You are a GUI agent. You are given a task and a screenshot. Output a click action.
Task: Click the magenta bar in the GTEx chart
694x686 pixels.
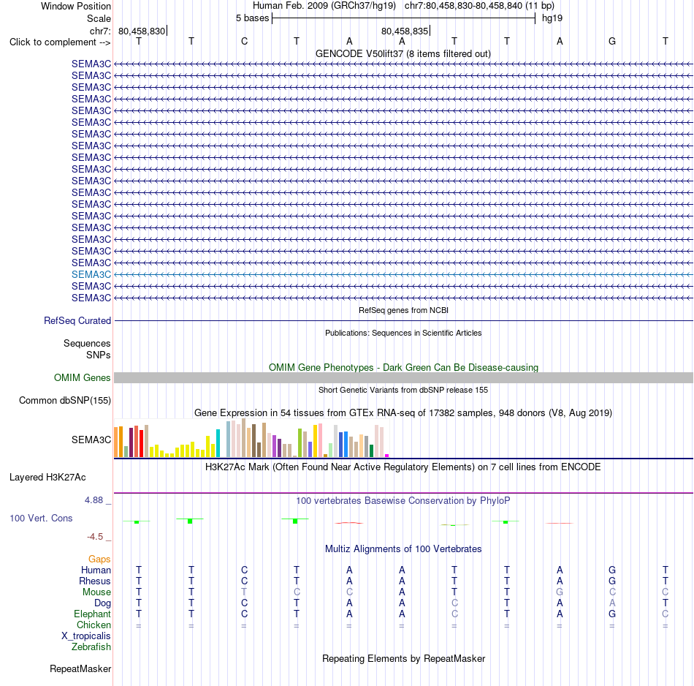(x=387, y=456)
